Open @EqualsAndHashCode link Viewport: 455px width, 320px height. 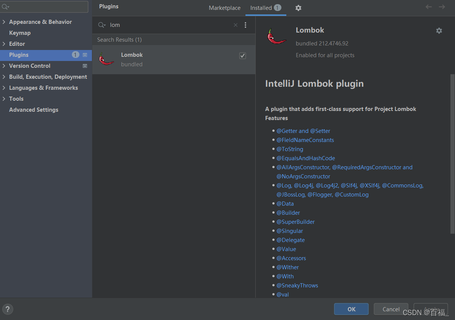tap(306, 158)
